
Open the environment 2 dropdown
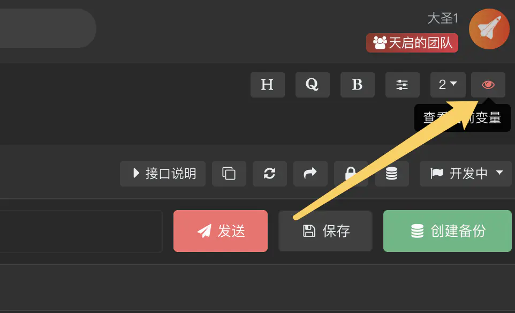point(448,85)
